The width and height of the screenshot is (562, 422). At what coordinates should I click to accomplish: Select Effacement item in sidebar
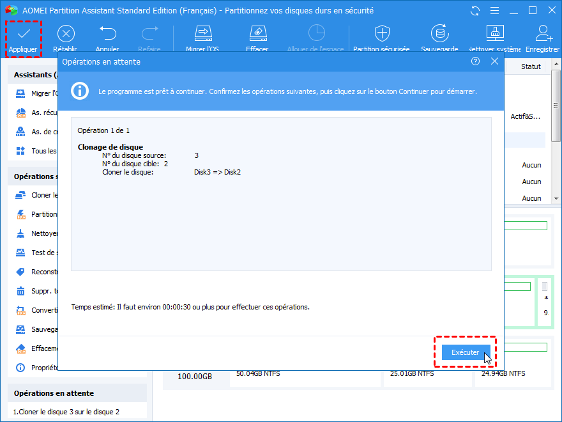coord(36,348)
